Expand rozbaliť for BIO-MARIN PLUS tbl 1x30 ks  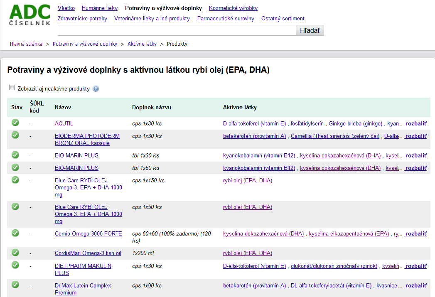415,156
